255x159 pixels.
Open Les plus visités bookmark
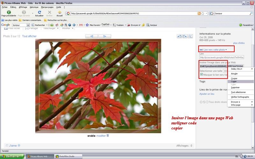(10, 20)
